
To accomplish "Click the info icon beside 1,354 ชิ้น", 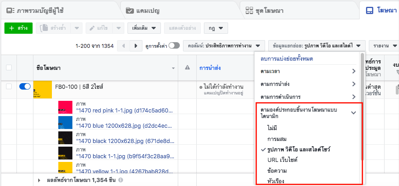I will (121, 180).
